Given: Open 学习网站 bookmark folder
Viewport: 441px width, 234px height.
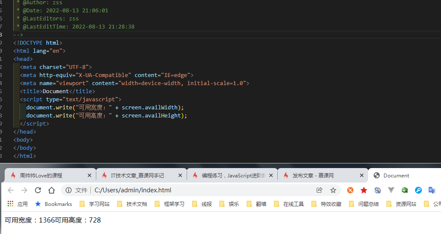Looking at the screenshot, I should [95, 204].
